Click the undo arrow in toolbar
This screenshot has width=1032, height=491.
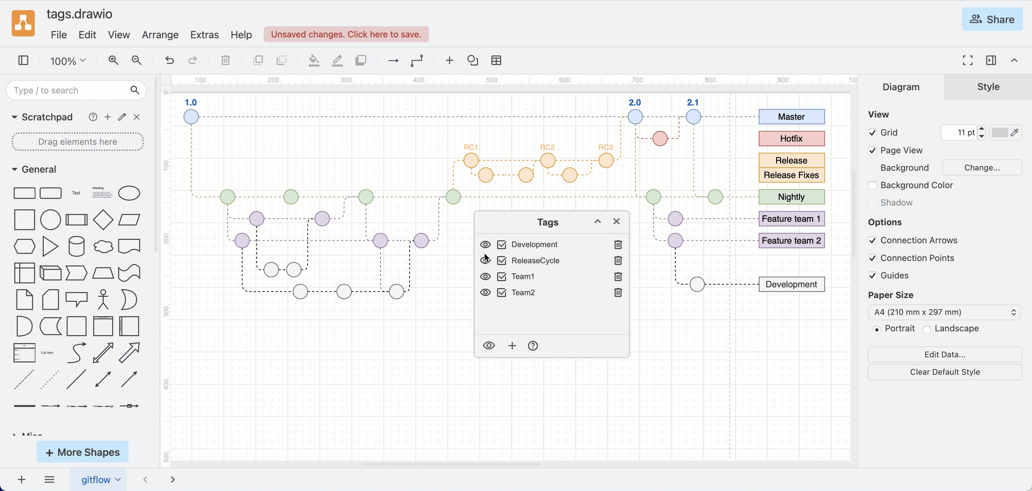169,61
